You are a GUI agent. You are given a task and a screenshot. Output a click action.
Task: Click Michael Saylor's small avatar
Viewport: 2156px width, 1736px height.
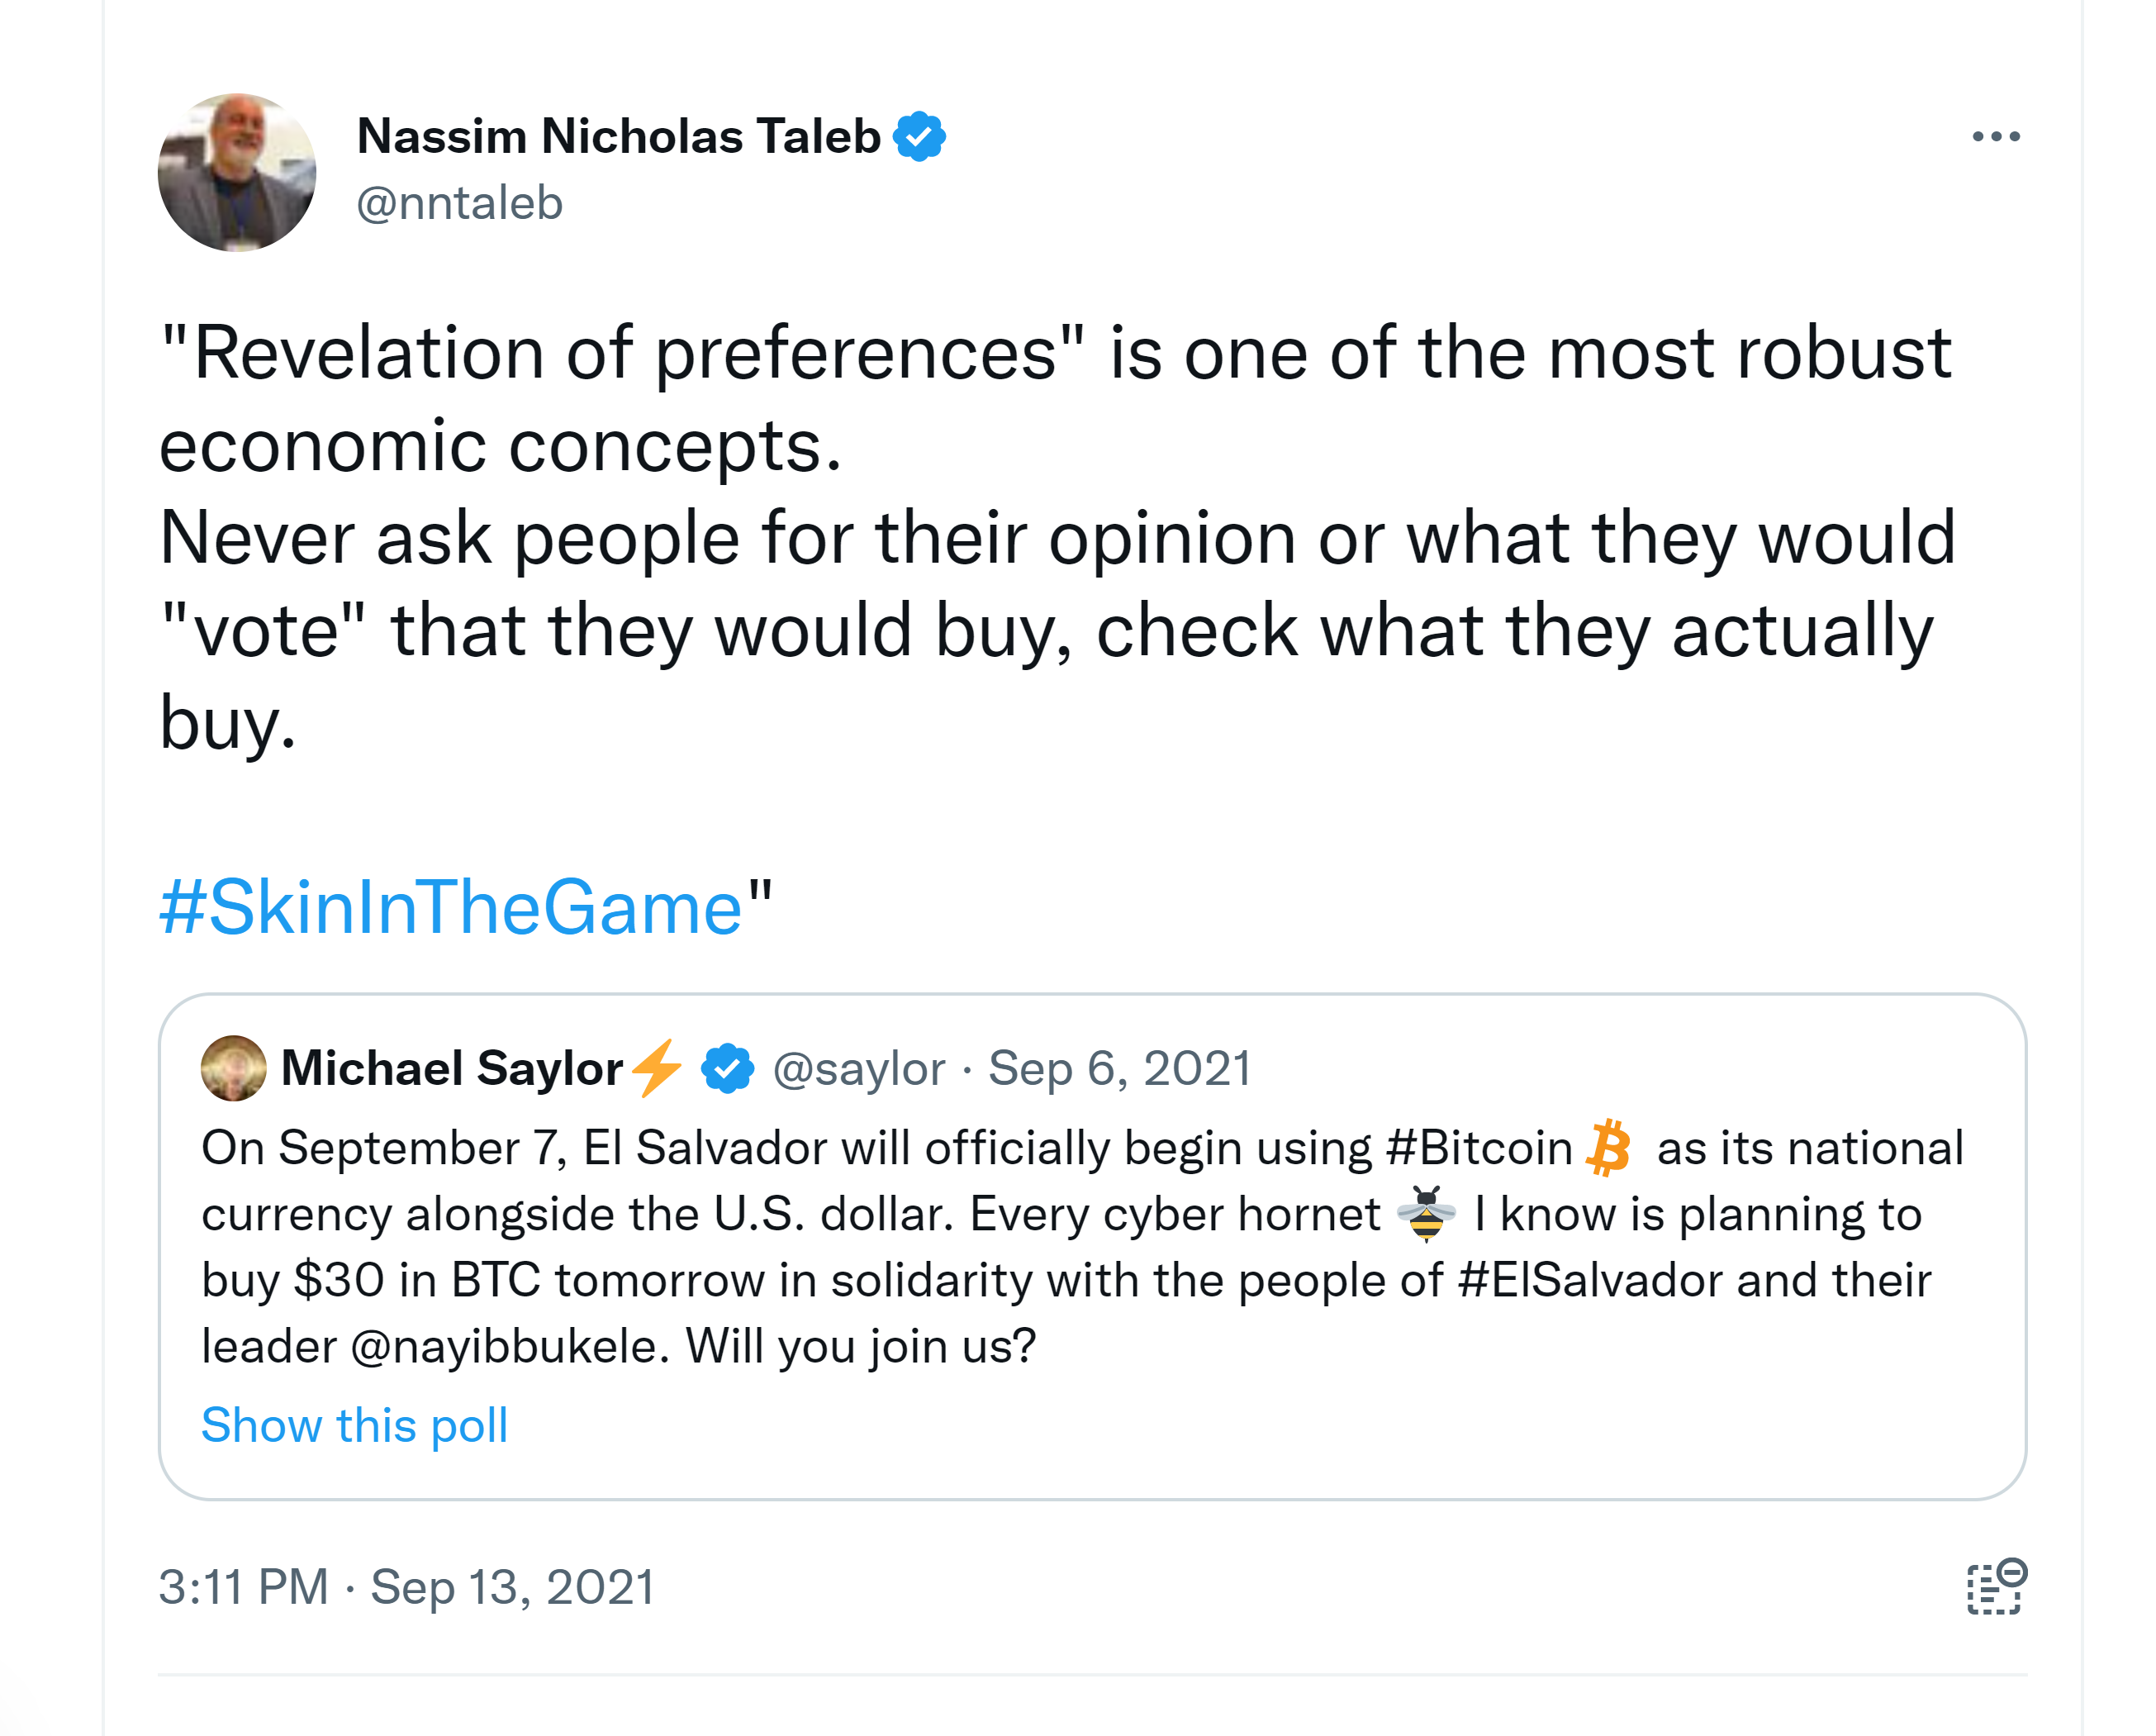233,1068
